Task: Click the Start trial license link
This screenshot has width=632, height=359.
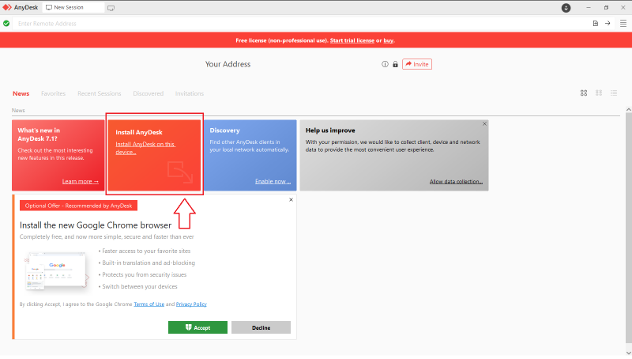Action: click(x=352, y=40)
